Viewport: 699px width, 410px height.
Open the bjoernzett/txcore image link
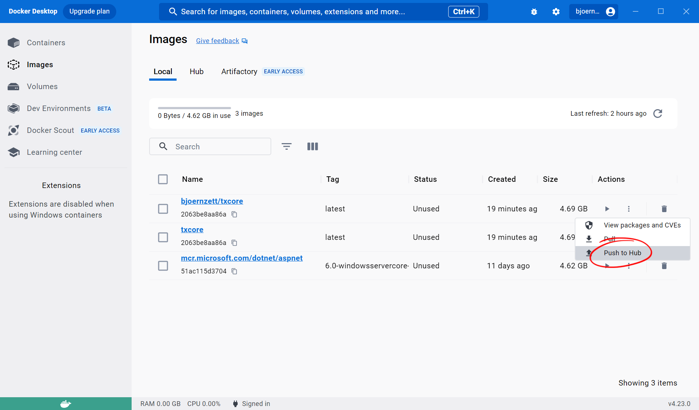click(x=212, y=201)
